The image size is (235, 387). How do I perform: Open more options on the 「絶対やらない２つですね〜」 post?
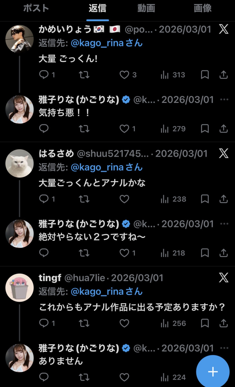[x=225, y=224]
